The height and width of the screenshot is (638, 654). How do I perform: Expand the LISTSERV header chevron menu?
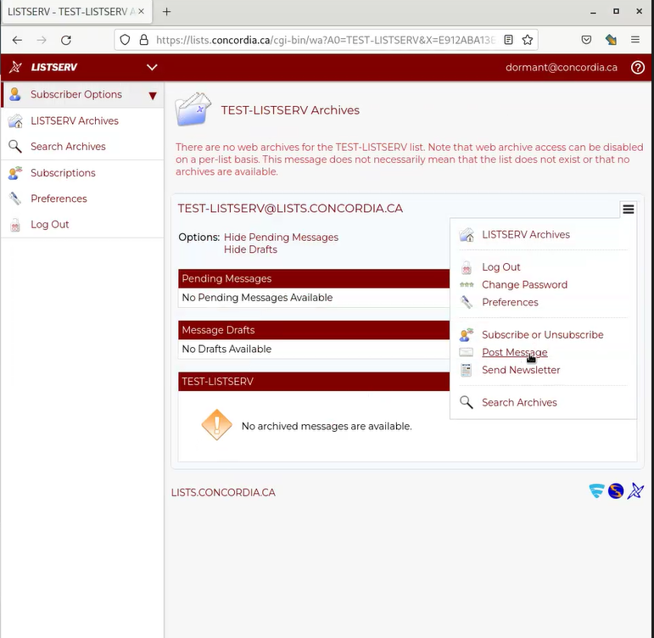152,67
